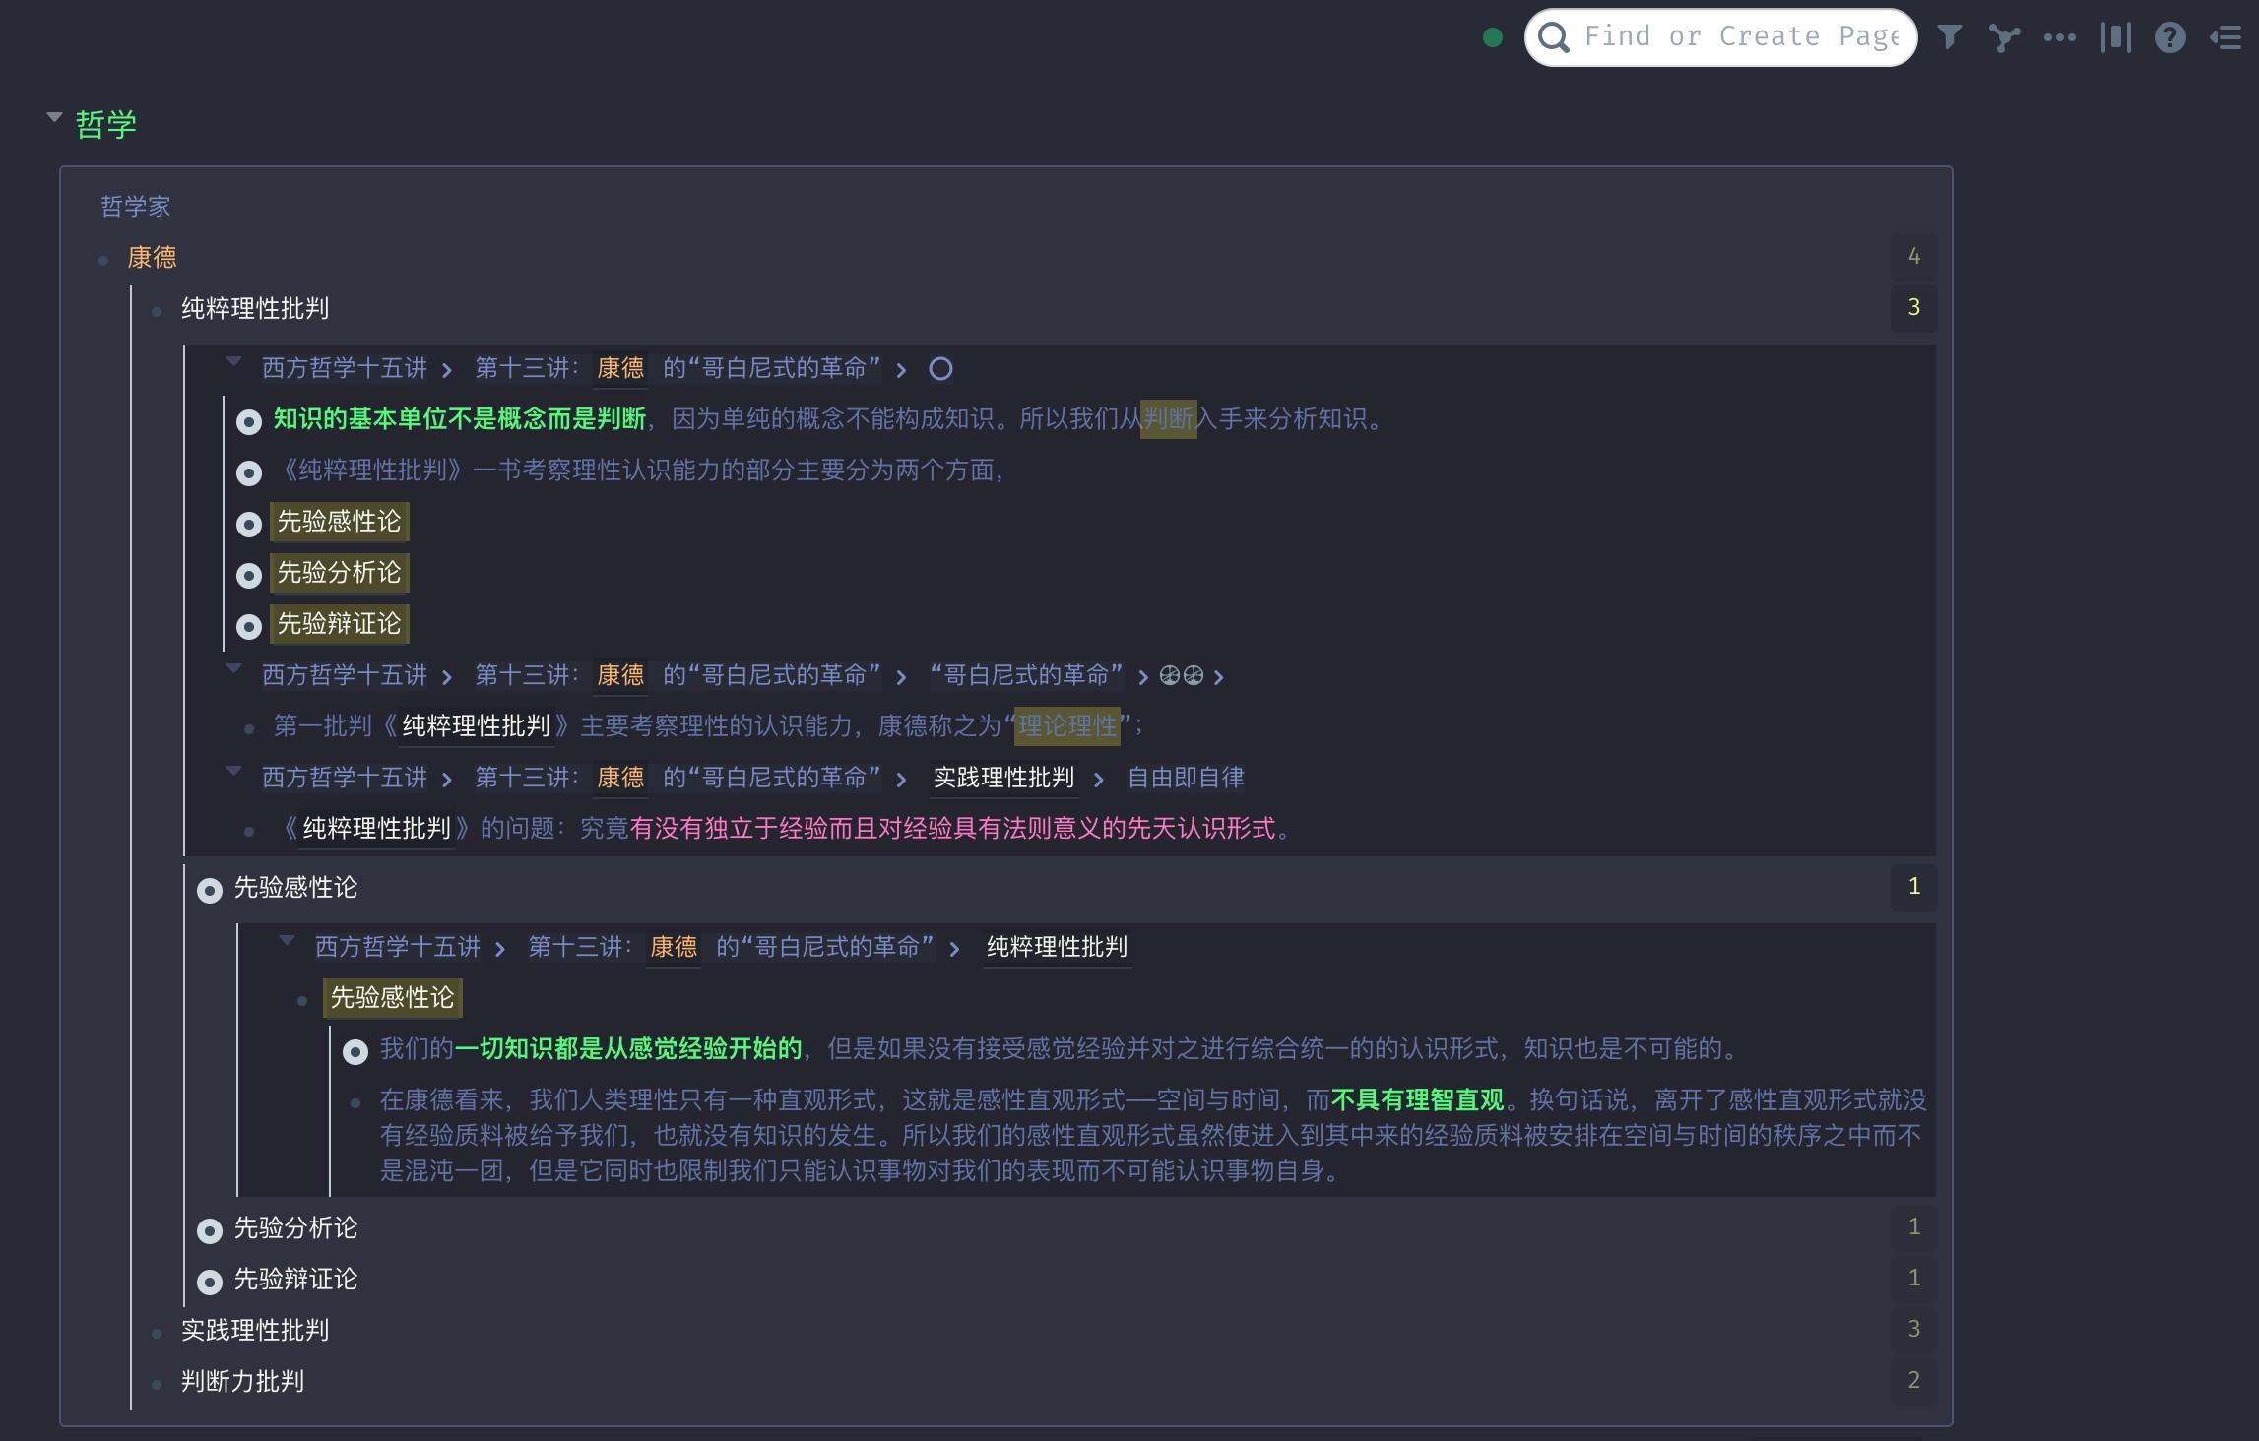Open the orange 康德 page link under 哲学家
This screenshot has width=2259, height=1441.
point(152,258)
